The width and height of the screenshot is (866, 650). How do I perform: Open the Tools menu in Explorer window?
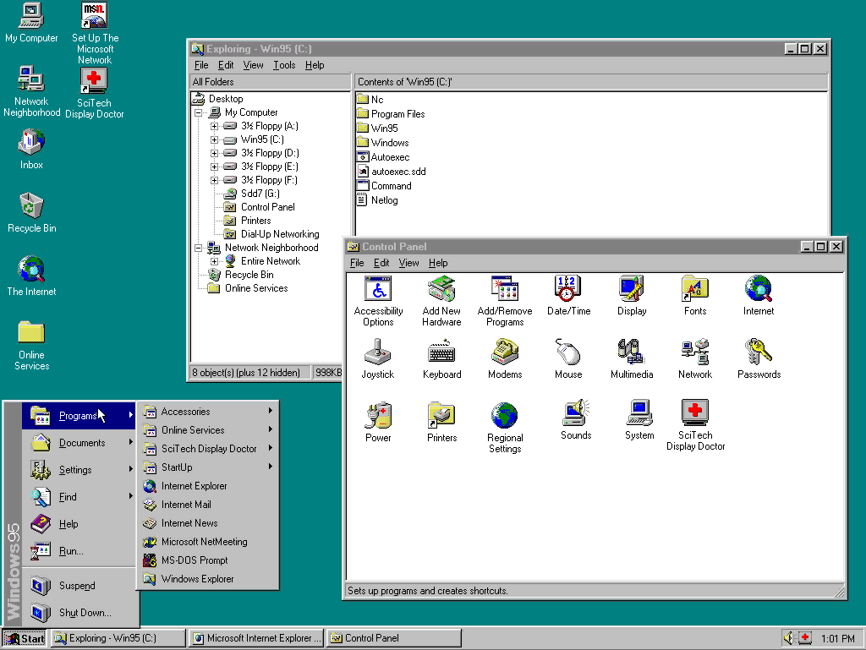point(284,65)
